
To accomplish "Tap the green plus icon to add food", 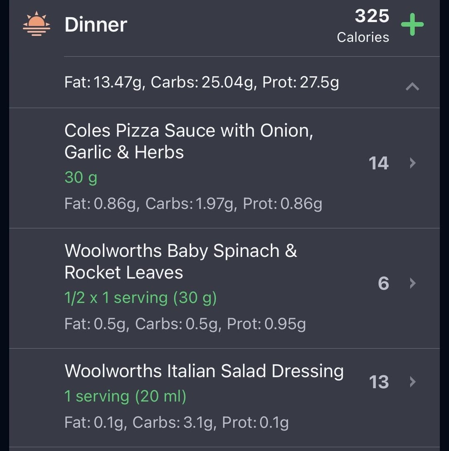I will click(412, 25).
